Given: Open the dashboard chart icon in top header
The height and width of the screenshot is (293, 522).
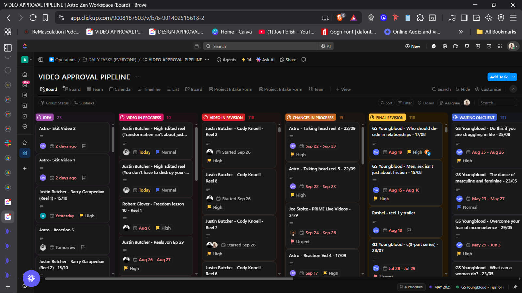Looking at the screenshot, I should (489, 46).
